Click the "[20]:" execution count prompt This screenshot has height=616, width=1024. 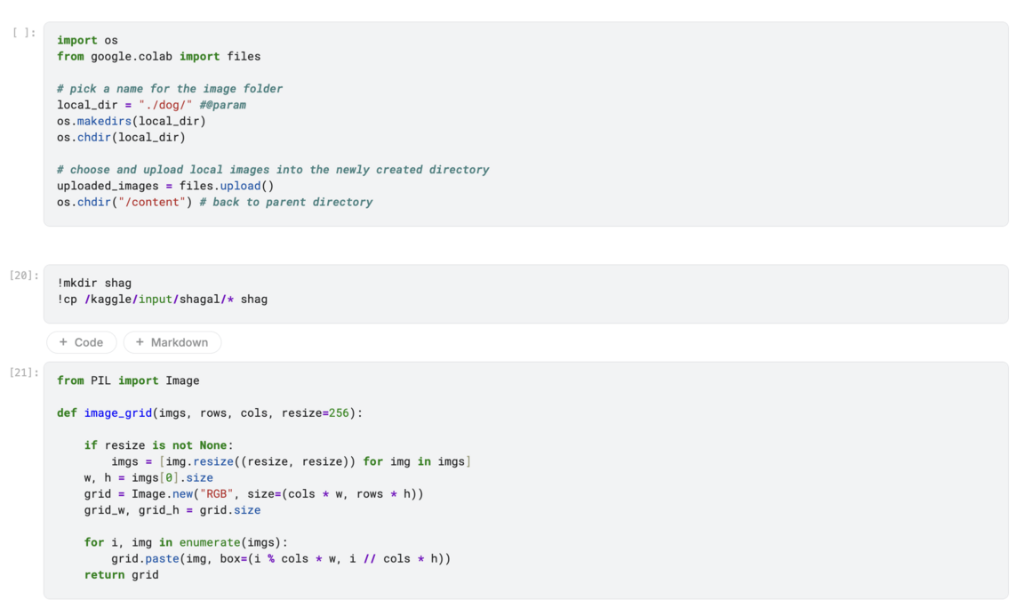(24, 276)
